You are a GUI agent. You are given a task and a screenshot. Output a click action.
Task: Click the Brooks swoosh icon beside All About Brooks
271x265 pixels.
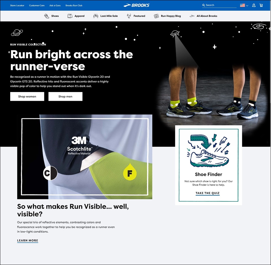point(192,16)
